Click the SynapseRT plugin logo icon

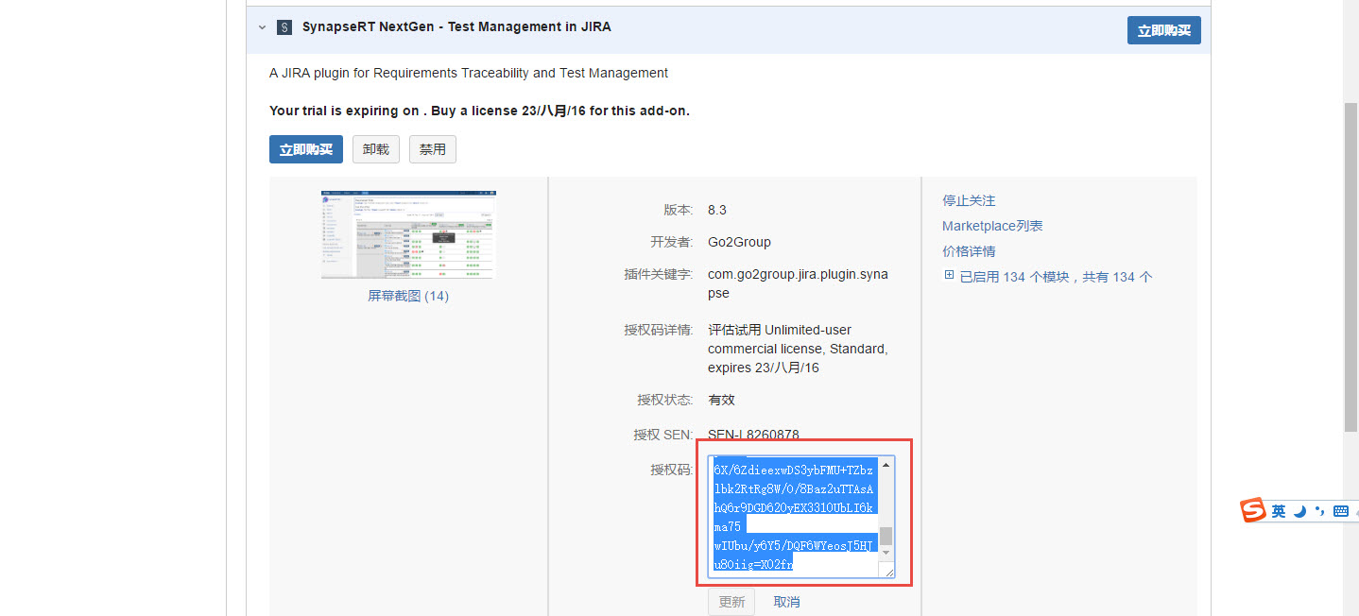[x=284, y=27]
